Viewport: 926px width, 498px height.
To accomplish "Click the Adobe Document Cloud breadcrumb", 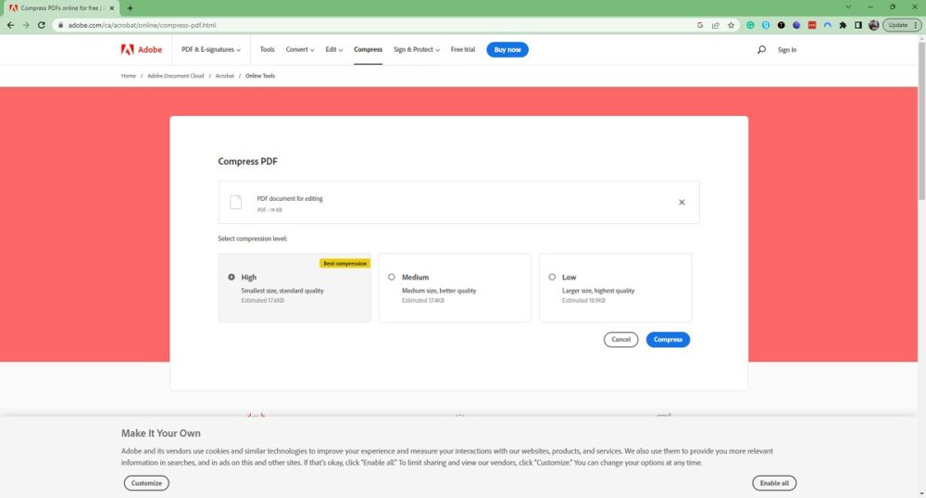I will [x=175, y=76].
